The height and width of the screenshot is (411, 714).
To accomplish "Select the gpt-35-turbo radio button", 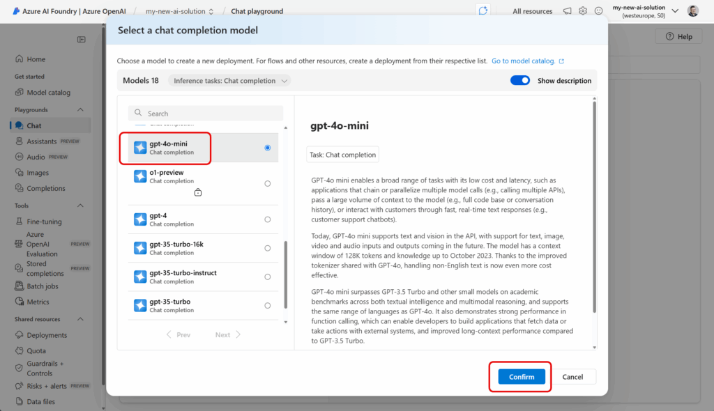I will 267,305.
